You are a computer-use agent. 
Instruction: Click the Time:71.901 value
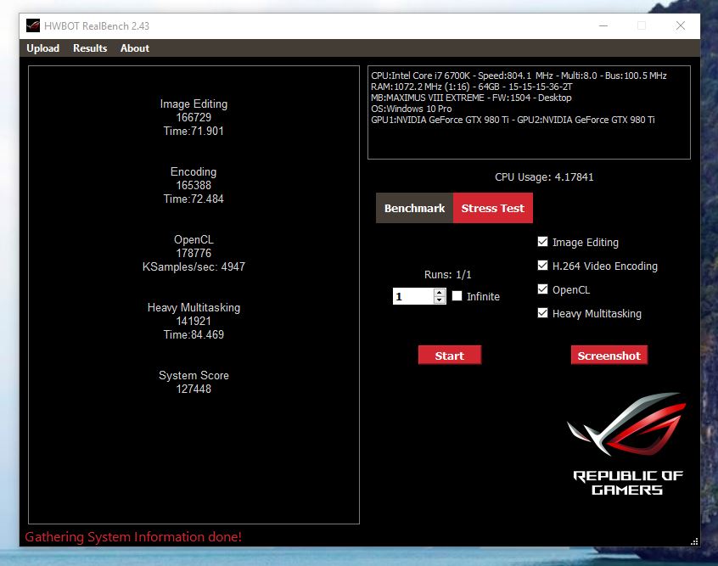194,131
